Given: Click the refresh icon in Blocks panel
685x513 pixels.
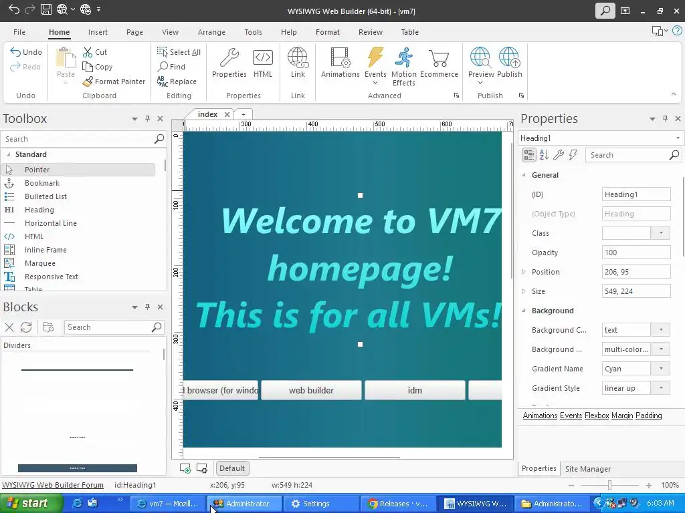Looking at the screenshot, I should point(26,327).
